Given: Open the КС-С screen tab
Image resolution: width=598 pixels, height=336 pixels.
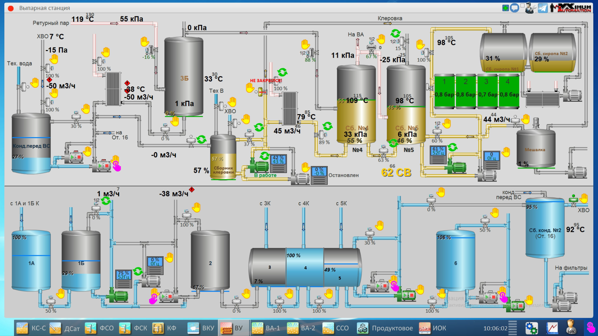Looking at the screenshot, I should [x=31, y=328].
